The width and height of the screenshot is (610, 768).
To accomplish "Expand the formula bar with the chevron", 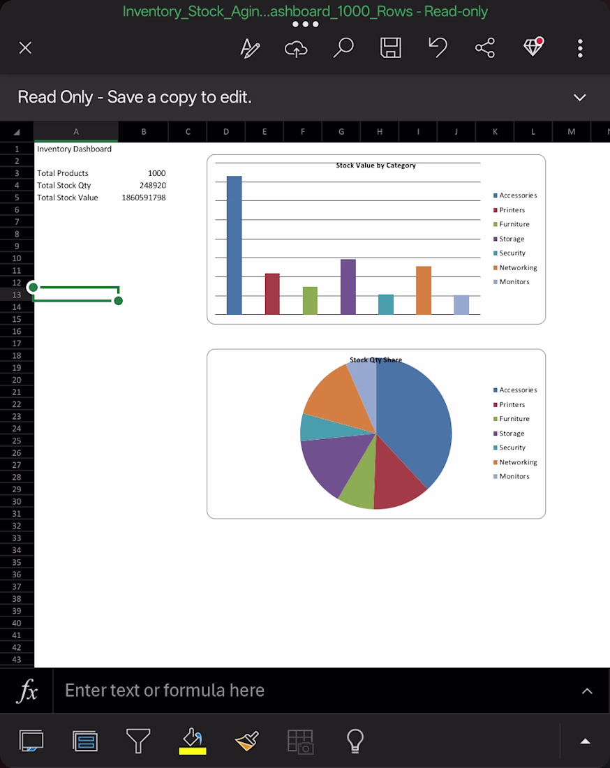I will point(587,691).
